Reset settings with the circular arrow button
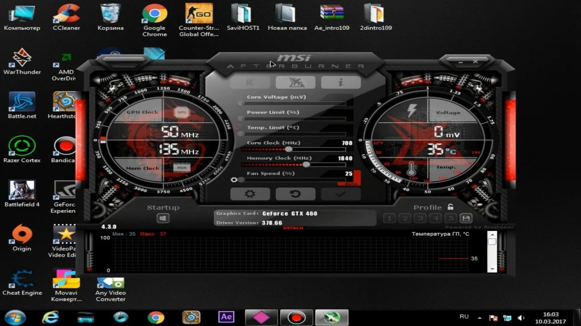Viewport: 581px width, 326px height. 295,194
